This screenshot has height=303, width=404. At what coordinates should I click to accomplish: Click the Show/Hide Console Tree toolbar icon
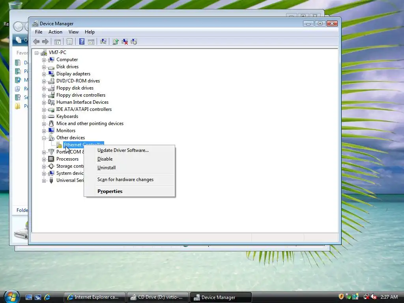[58, 41]
